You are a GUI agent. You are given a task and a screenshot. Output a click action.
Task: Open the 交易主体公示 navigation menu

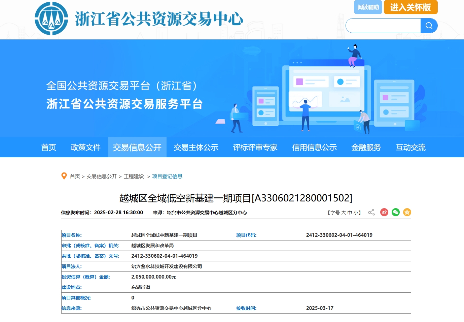click(196, 147)
